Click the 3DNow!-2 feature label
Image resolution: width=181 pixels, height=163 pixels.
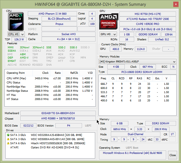pyautogui.click(x=38, y=48)
